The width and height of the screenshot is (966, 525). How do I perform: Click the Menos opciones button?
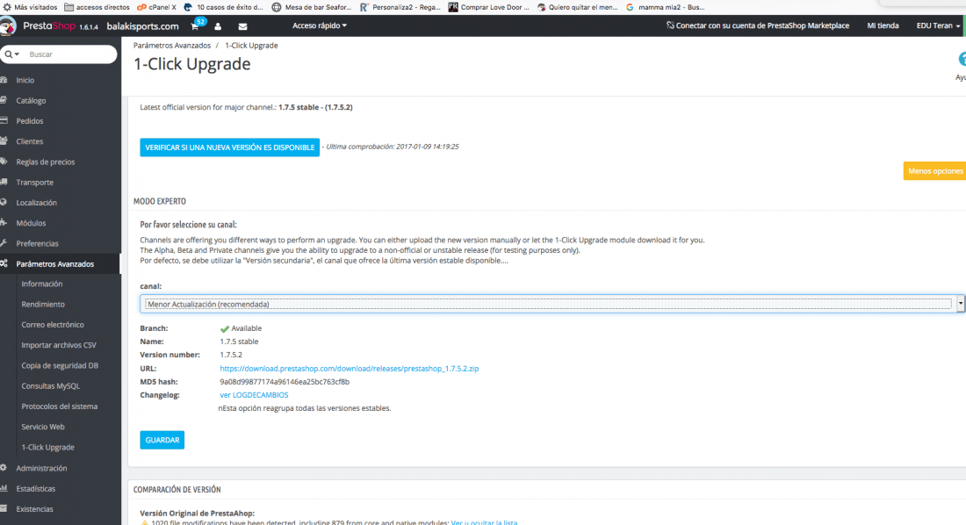934,170
